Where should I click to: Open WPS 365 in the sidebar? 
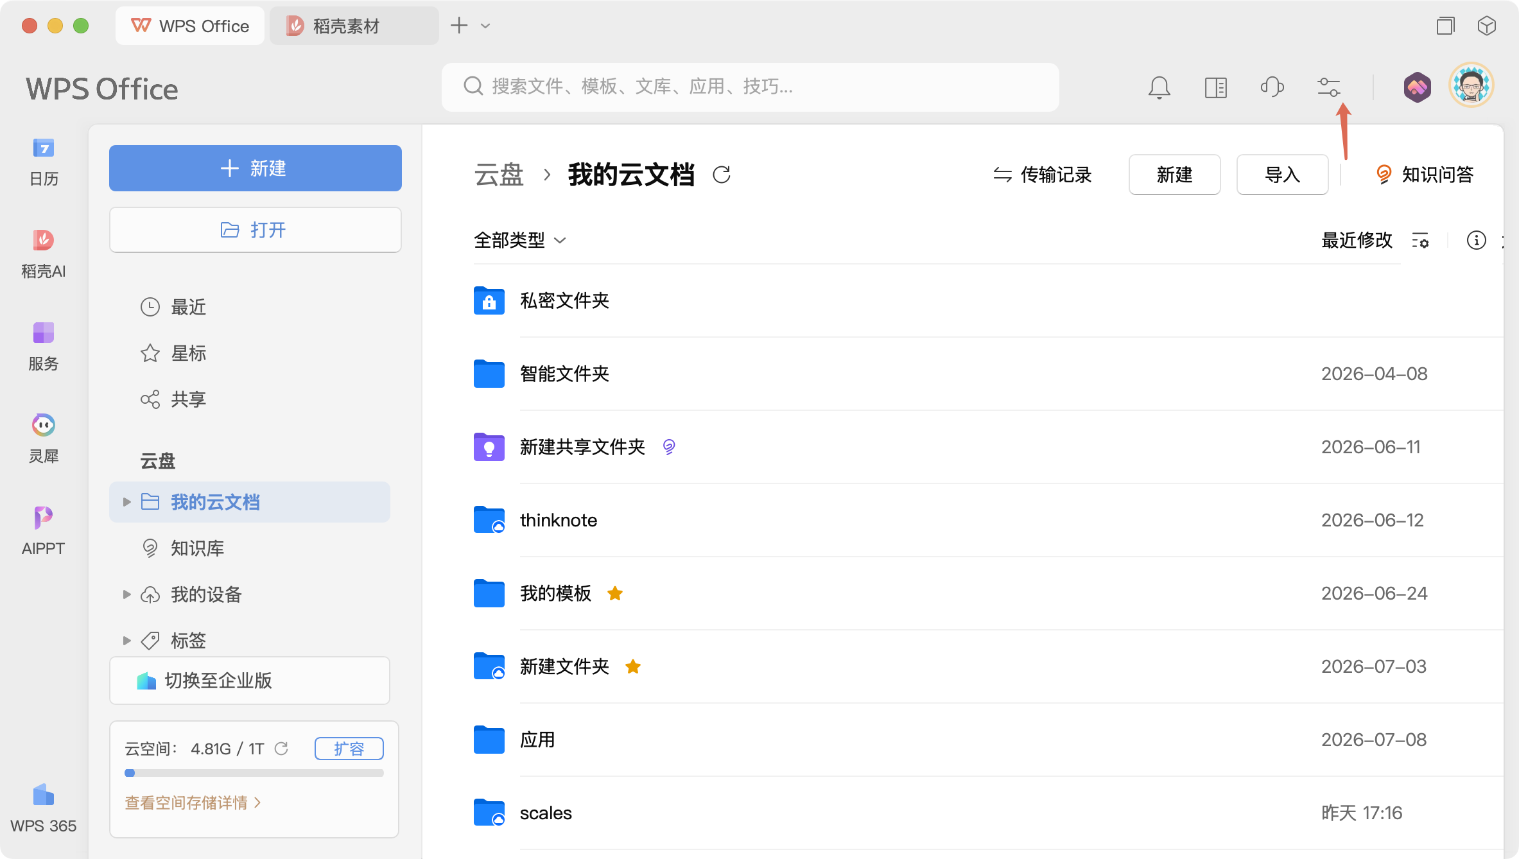[x=44, y=808]
